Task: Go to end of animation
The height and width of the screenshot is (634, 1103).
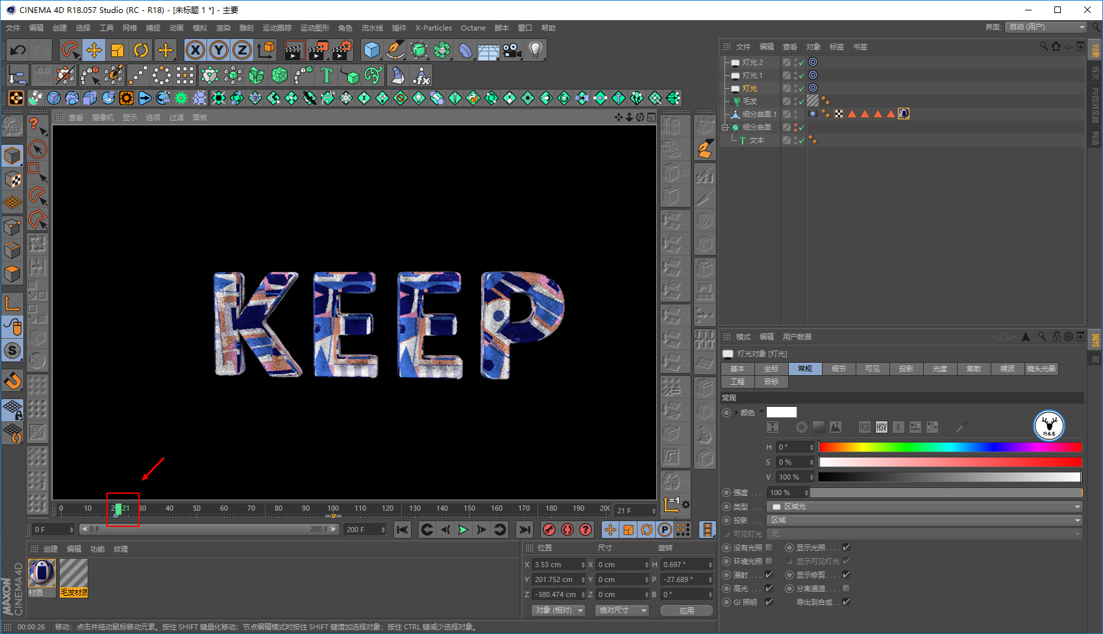Action: pyautogui.click(x=525, y=530)
